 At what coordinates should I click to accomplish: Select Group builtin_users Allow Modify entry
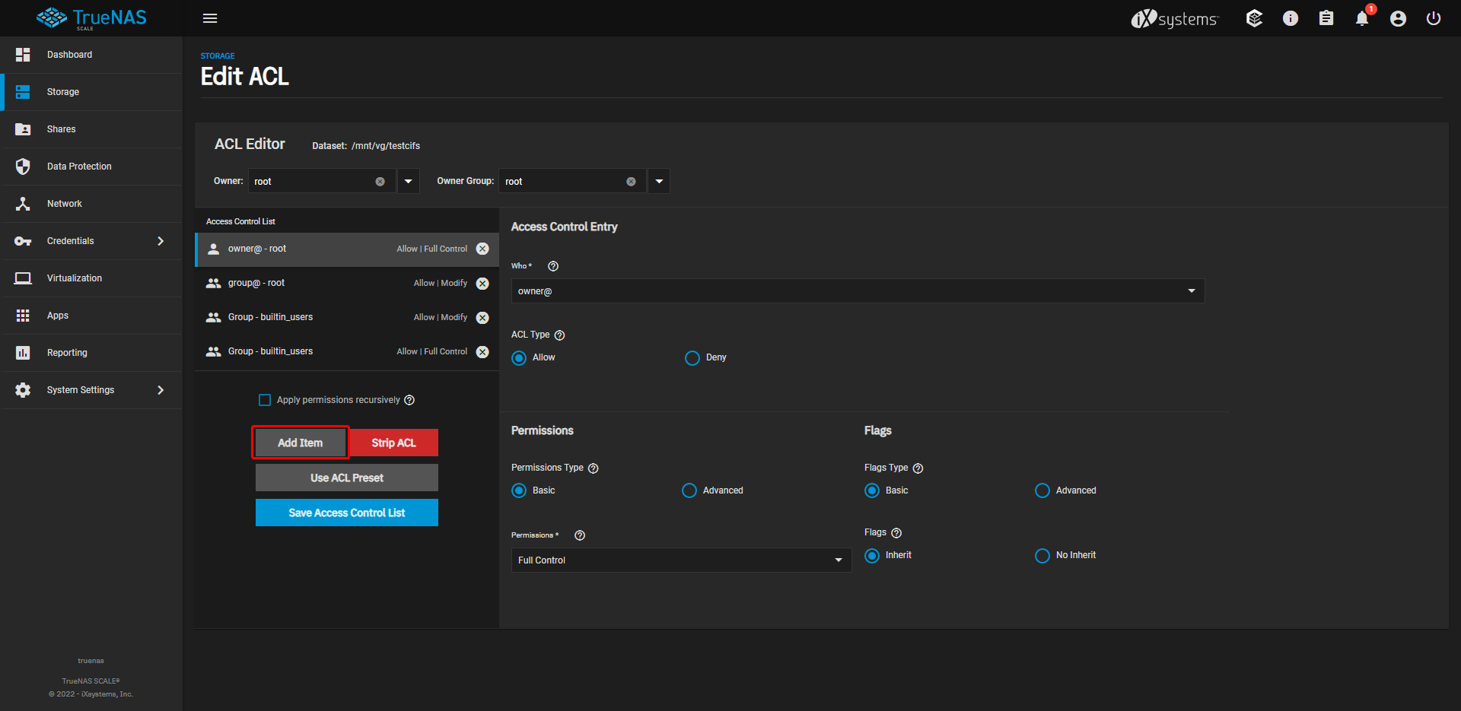tap(347, 317)
